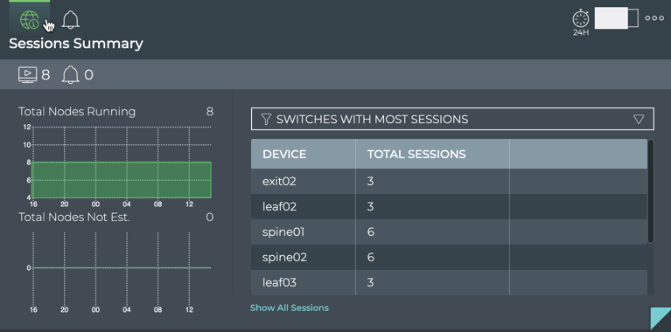This screenshot has height=332, width=671.
Task: Open the three-dot more options menu
Action: [654, 18]
